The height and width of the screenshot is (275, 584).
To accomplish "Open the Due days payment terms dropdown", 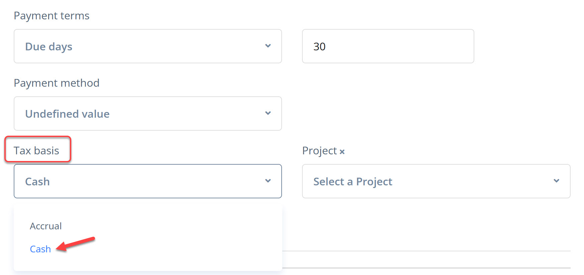I will (x=148, y=46).
